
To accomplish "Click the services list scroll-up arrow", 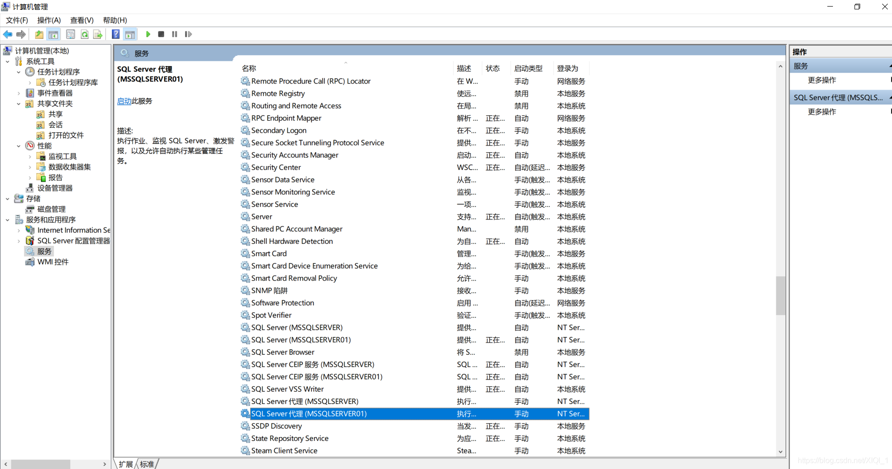I will 780,66.
